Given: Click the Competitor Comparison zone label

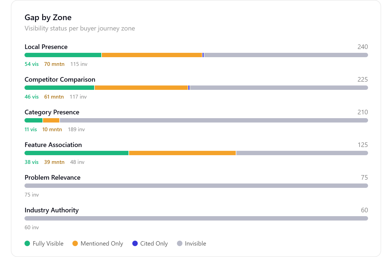Looking at the screenshot, I should pyautogui.click(x=60, y=79).
